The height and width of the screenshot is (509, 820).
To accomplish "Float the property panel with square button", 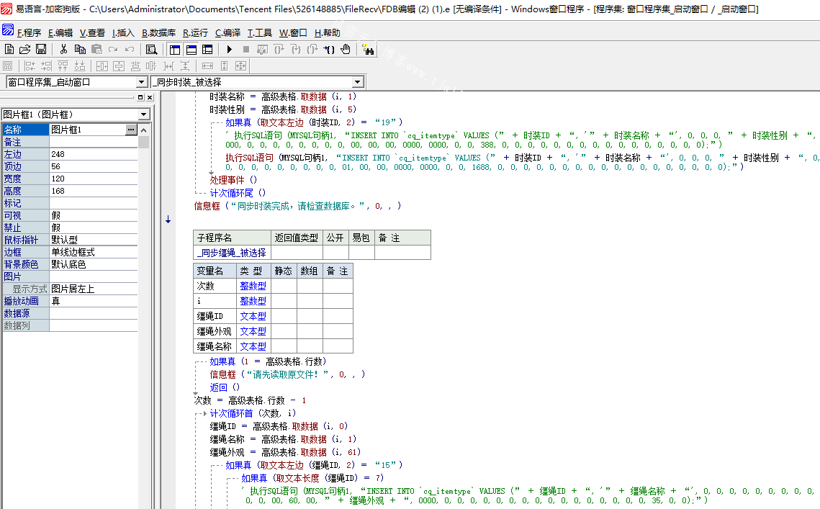I will click(x=140, y=97).
